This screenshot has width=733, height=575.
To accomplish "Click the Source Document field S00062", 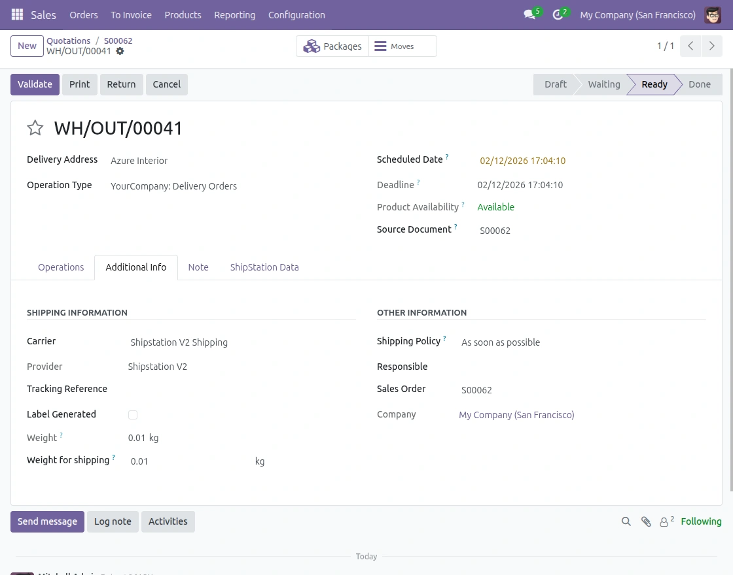I will point(592,231).
